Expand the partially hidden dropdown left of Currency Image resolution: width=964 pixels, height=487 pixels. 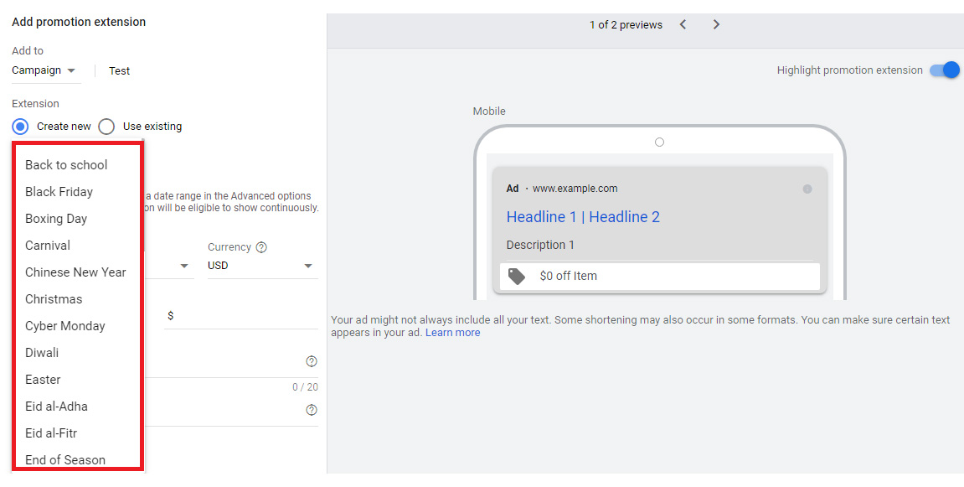tap(183, 266)
